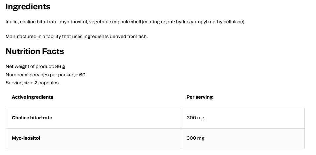The width and height of the screenshot is (316, 155).
Task: Click the word myo-inositol in ingredients paragraph
Action: [x=73, y=22]
